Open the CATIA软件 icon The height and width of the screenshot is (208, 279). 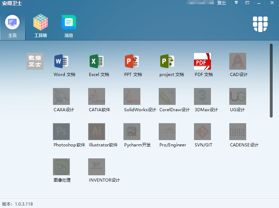97,96
